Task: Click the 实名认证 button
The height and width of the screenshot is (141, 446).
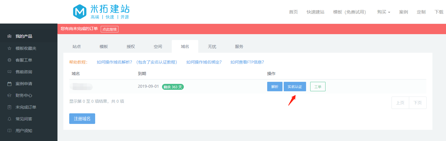Action: tap(295, 87)
